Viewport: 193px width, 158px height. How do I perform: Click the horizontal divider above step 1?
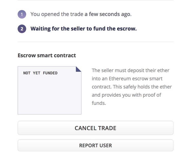coord(95,0)
